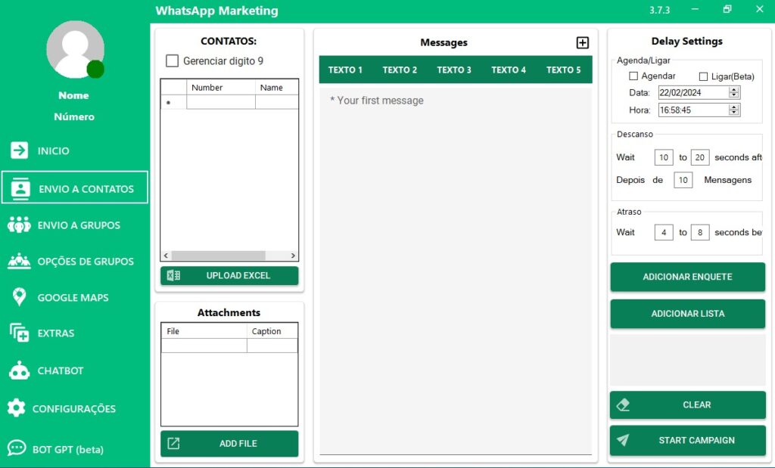Tick the Agendar checkbox
The width and height of the screenshot is (775, 468).
click(633, 76)
